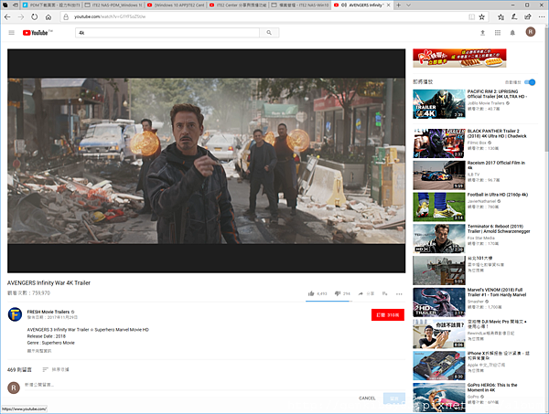Switch to the ITE2 NAS-Win10 tab
This screenshot has width=549, height=414.
point(300,5)
